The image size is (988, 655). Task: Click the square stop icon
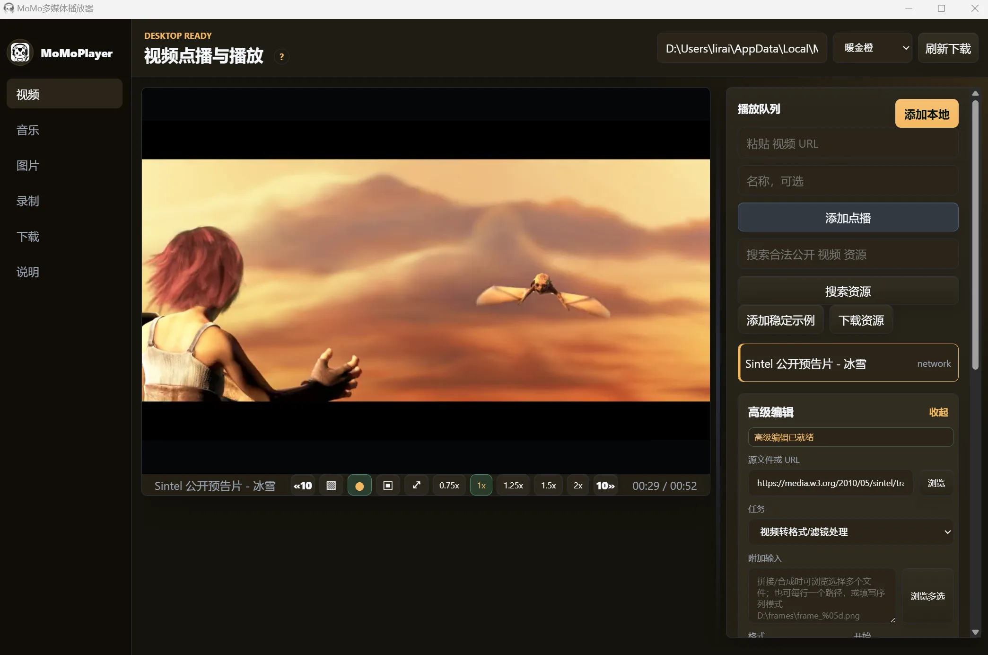point(388,486)
